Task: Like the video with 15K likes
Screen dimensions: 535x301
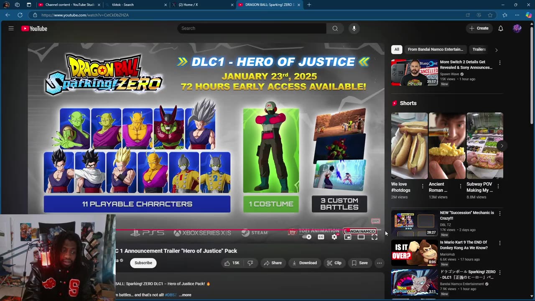Action: pyautogui.click(x=232, y=263)
